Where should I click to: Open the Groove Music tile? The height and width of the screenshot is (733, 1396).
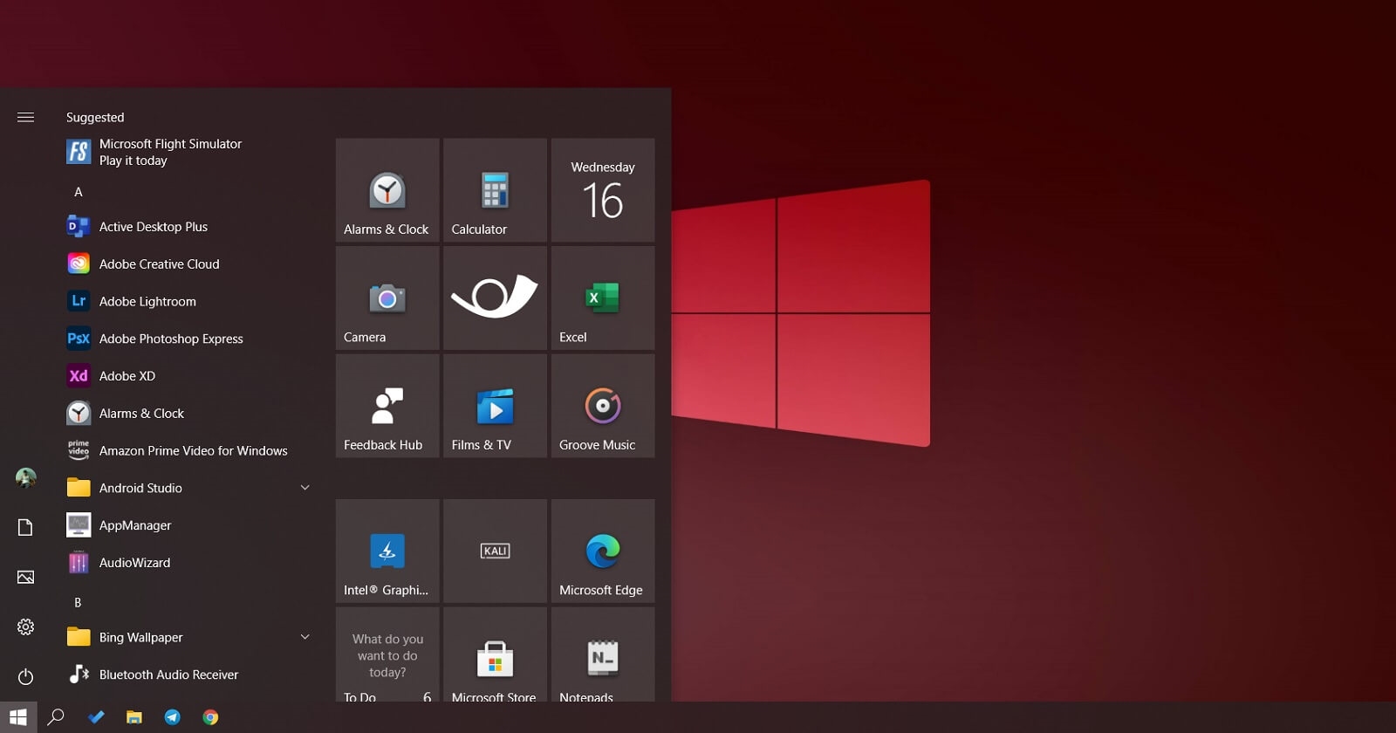coord(602,406)
